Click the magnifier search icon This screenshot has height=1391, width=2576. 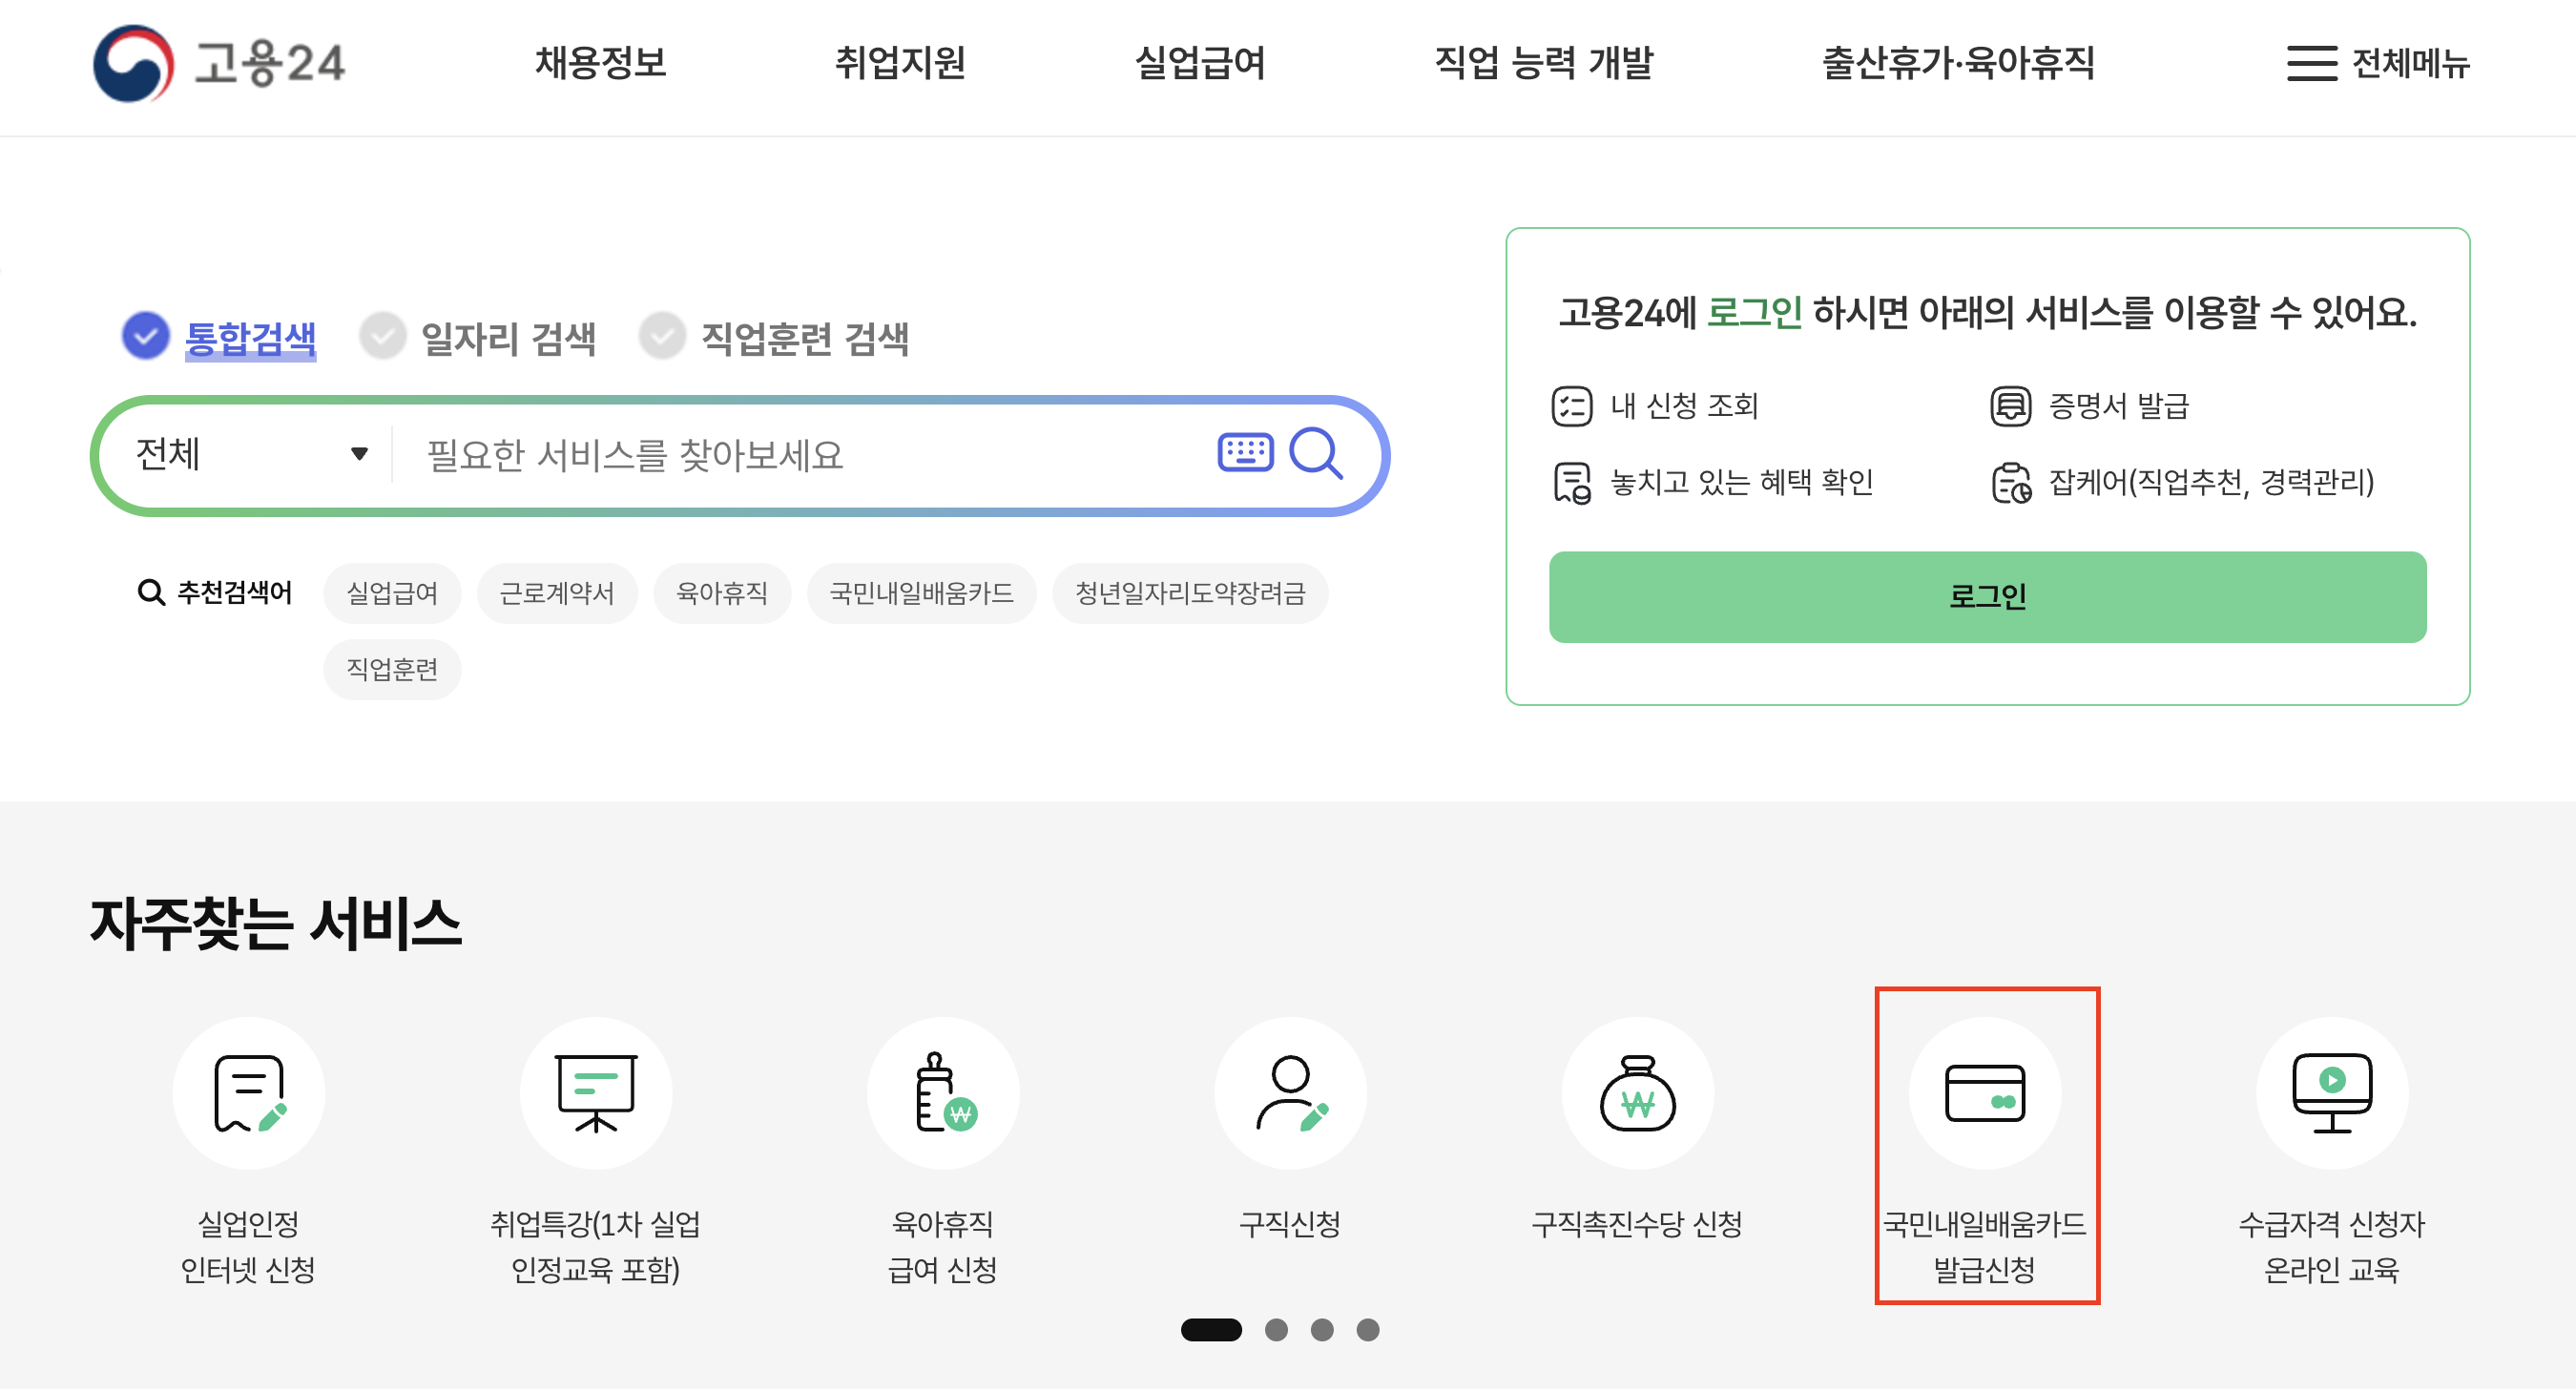(1315, 455)
